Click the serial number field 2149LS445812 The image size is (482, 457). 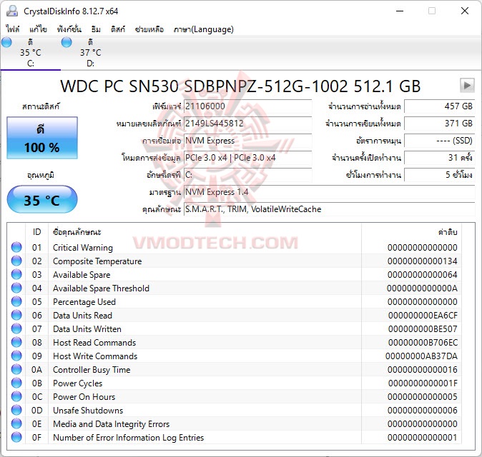(247, 124)
